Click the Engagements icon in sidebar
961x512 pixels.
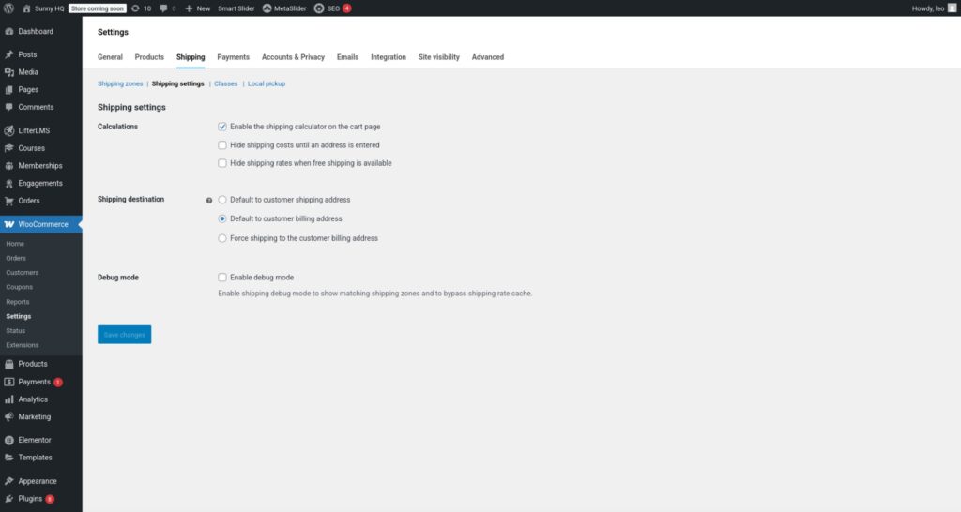point(9,183)
